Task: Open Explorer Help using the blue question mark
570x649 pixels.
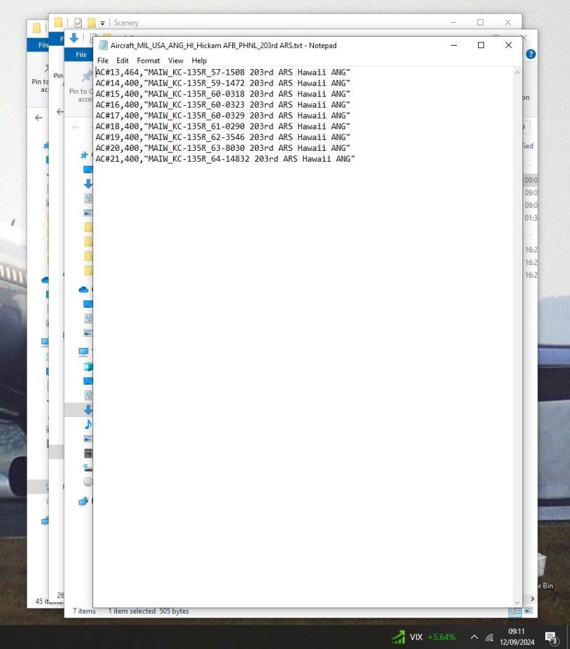Action: 531,55
